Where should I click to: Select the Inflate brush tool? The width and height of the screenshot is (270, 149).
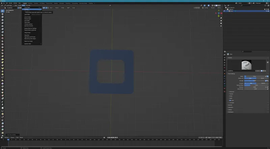click(2, 29)
